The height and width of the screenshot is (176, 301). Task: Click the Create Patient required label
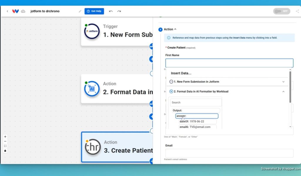tap(180, 47)
